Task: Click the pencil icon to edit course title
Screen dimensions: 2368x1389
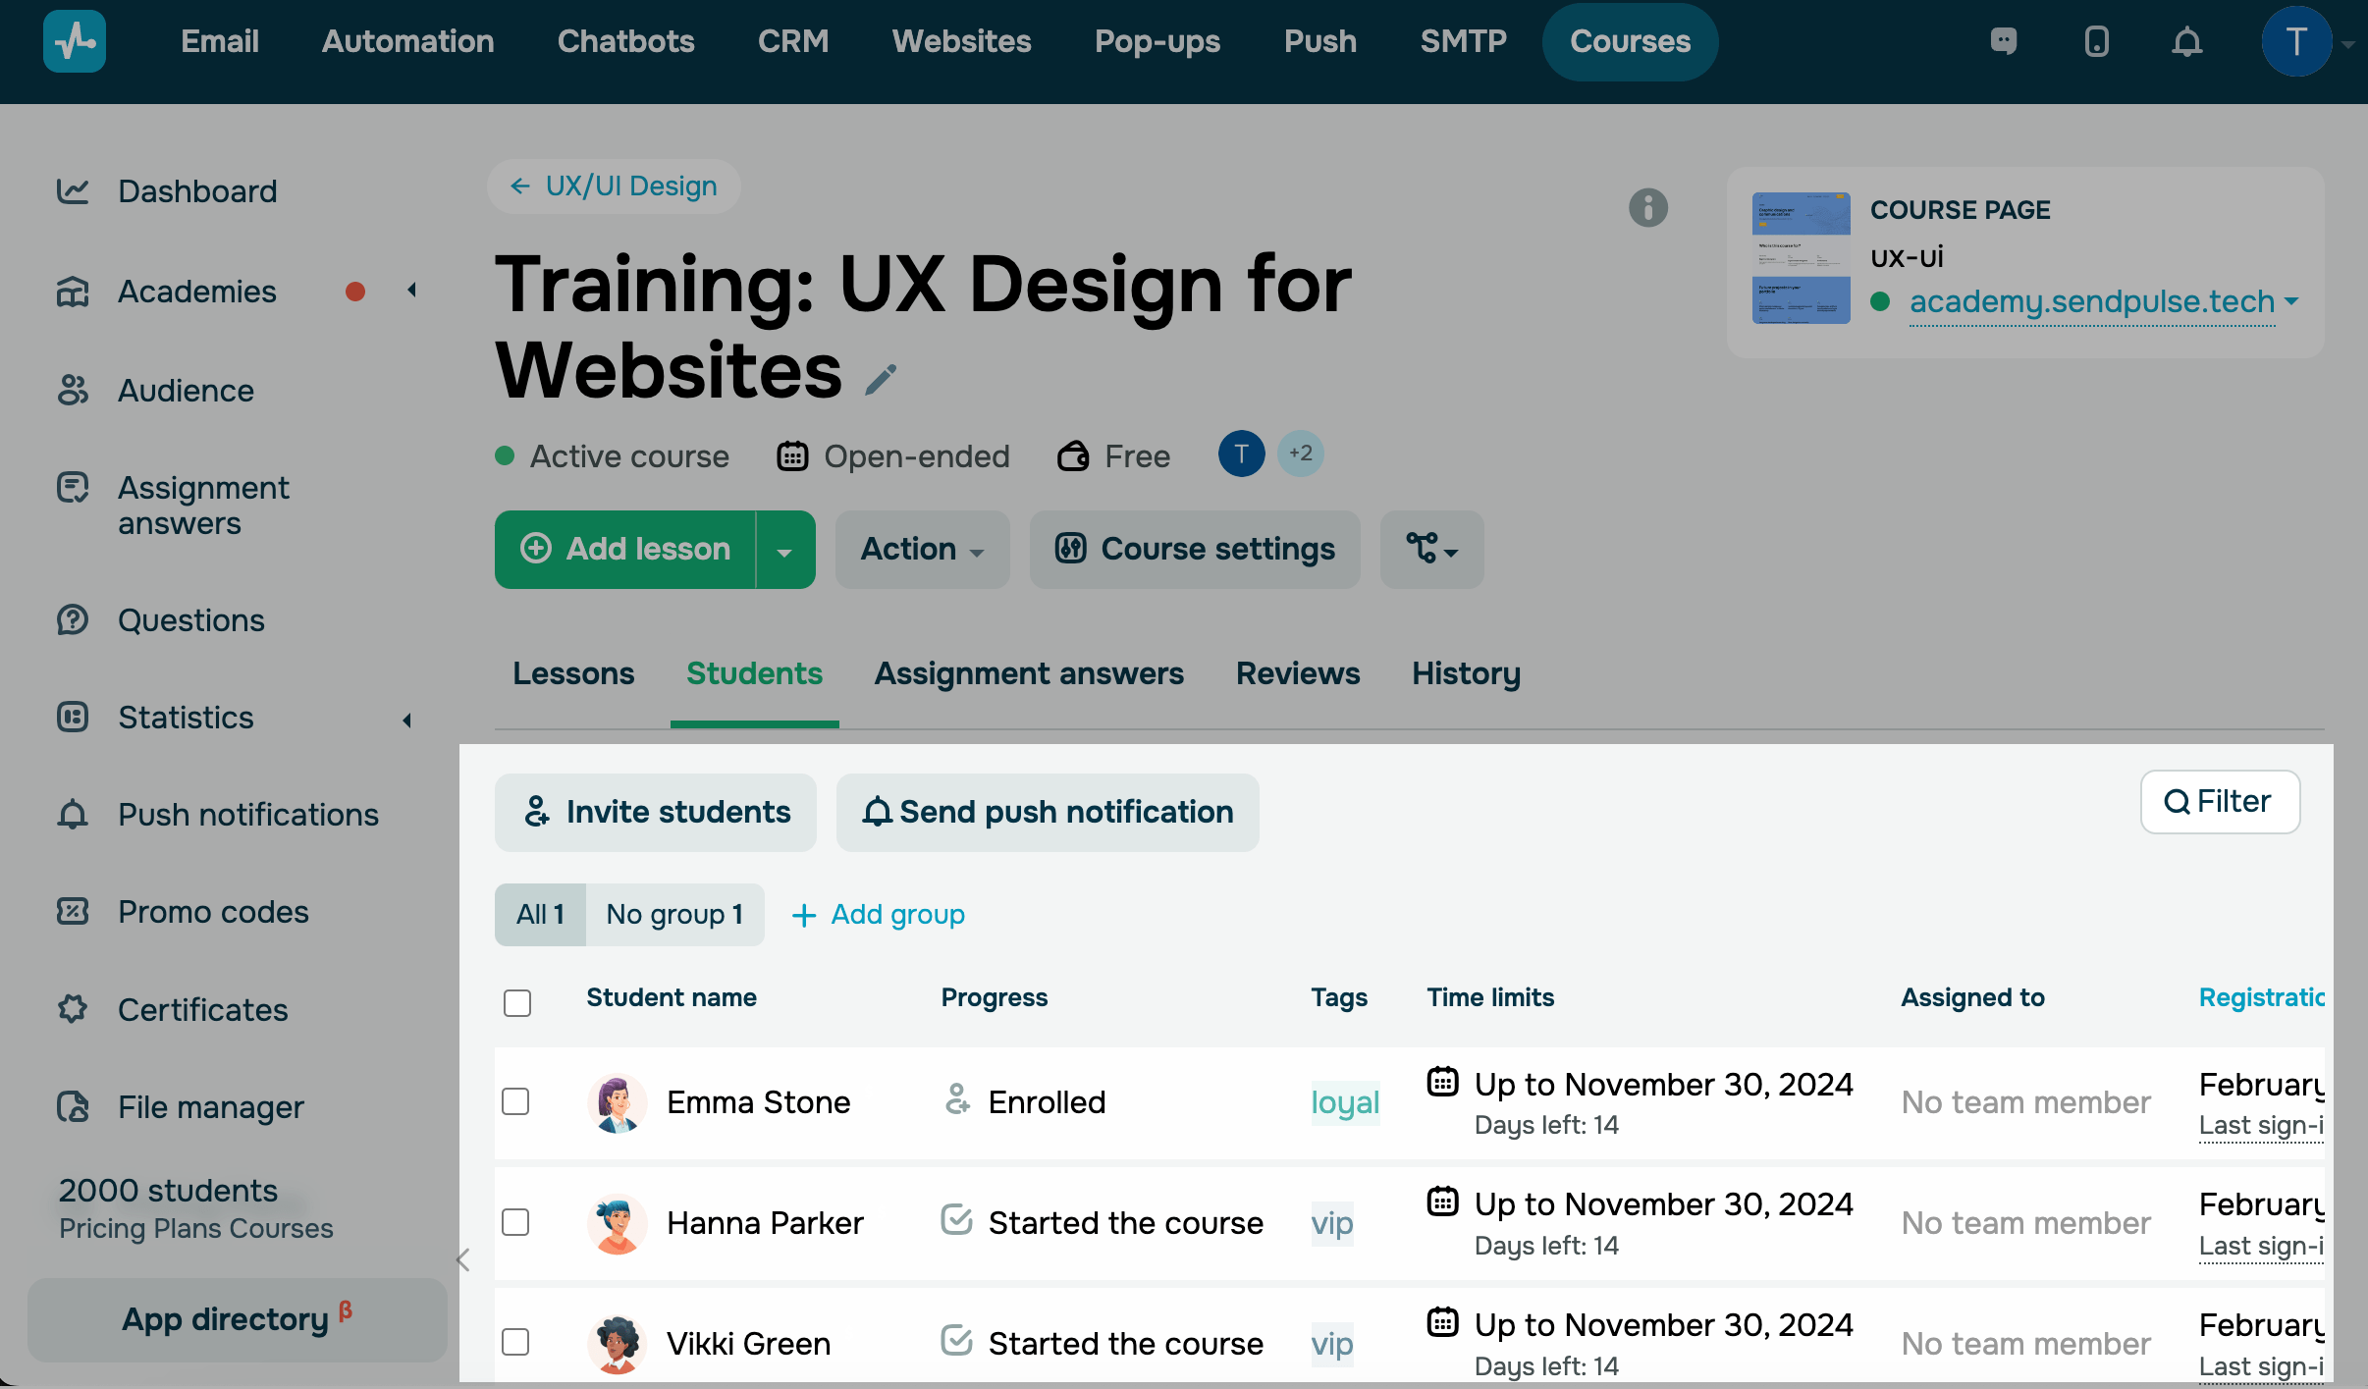Action: coord(881,379)
